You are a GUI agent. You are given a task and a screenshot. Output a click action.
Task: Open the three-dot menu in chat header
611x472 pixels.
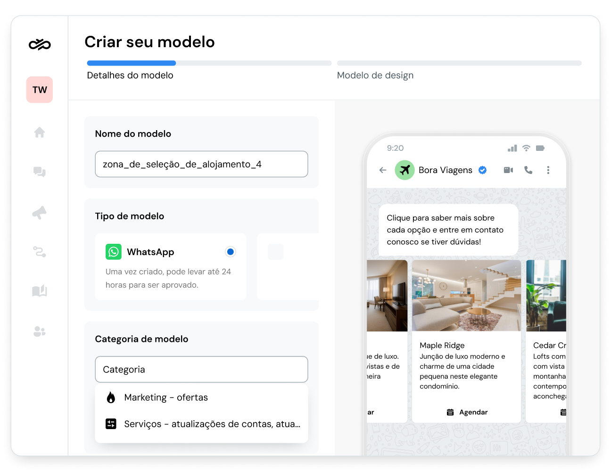click(548, 170)
